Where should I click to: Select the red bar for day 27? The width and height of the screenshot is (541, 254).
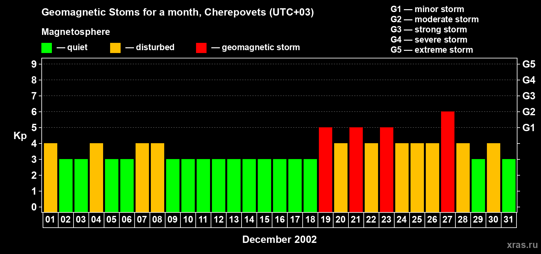point(447,162)
